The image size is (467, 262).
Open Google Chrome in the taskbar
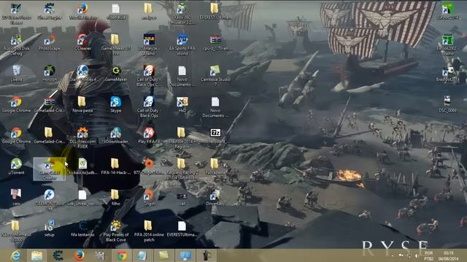pos(122,255)
